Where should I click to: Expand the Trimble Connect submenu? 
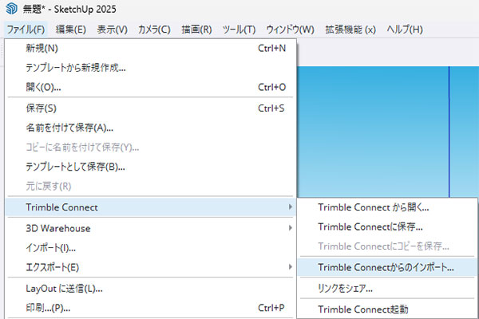pyautogui.click(x=151, y=207)
